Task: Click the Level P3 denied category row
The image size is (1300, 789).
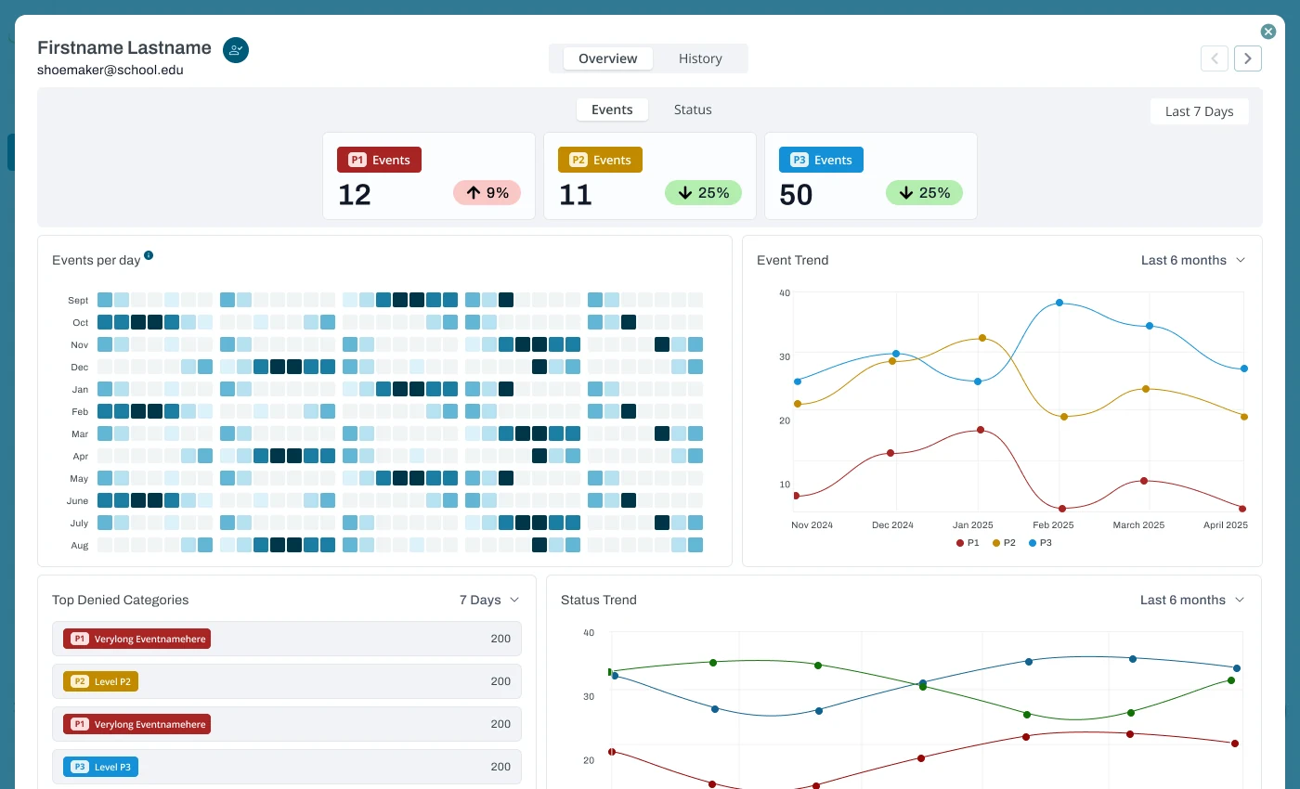Action: [x=287, y=767]
